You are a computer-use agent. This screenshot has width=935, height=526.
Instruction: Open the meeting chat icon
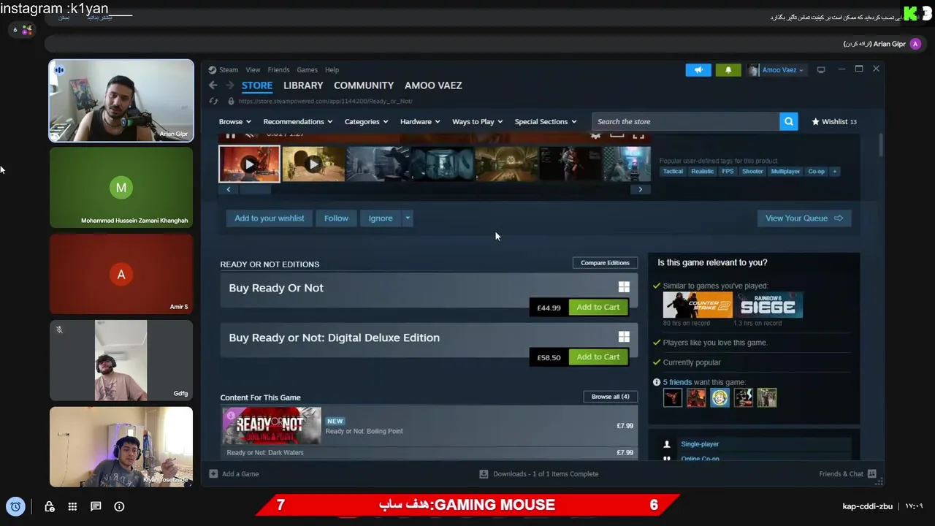pos(96,506)
